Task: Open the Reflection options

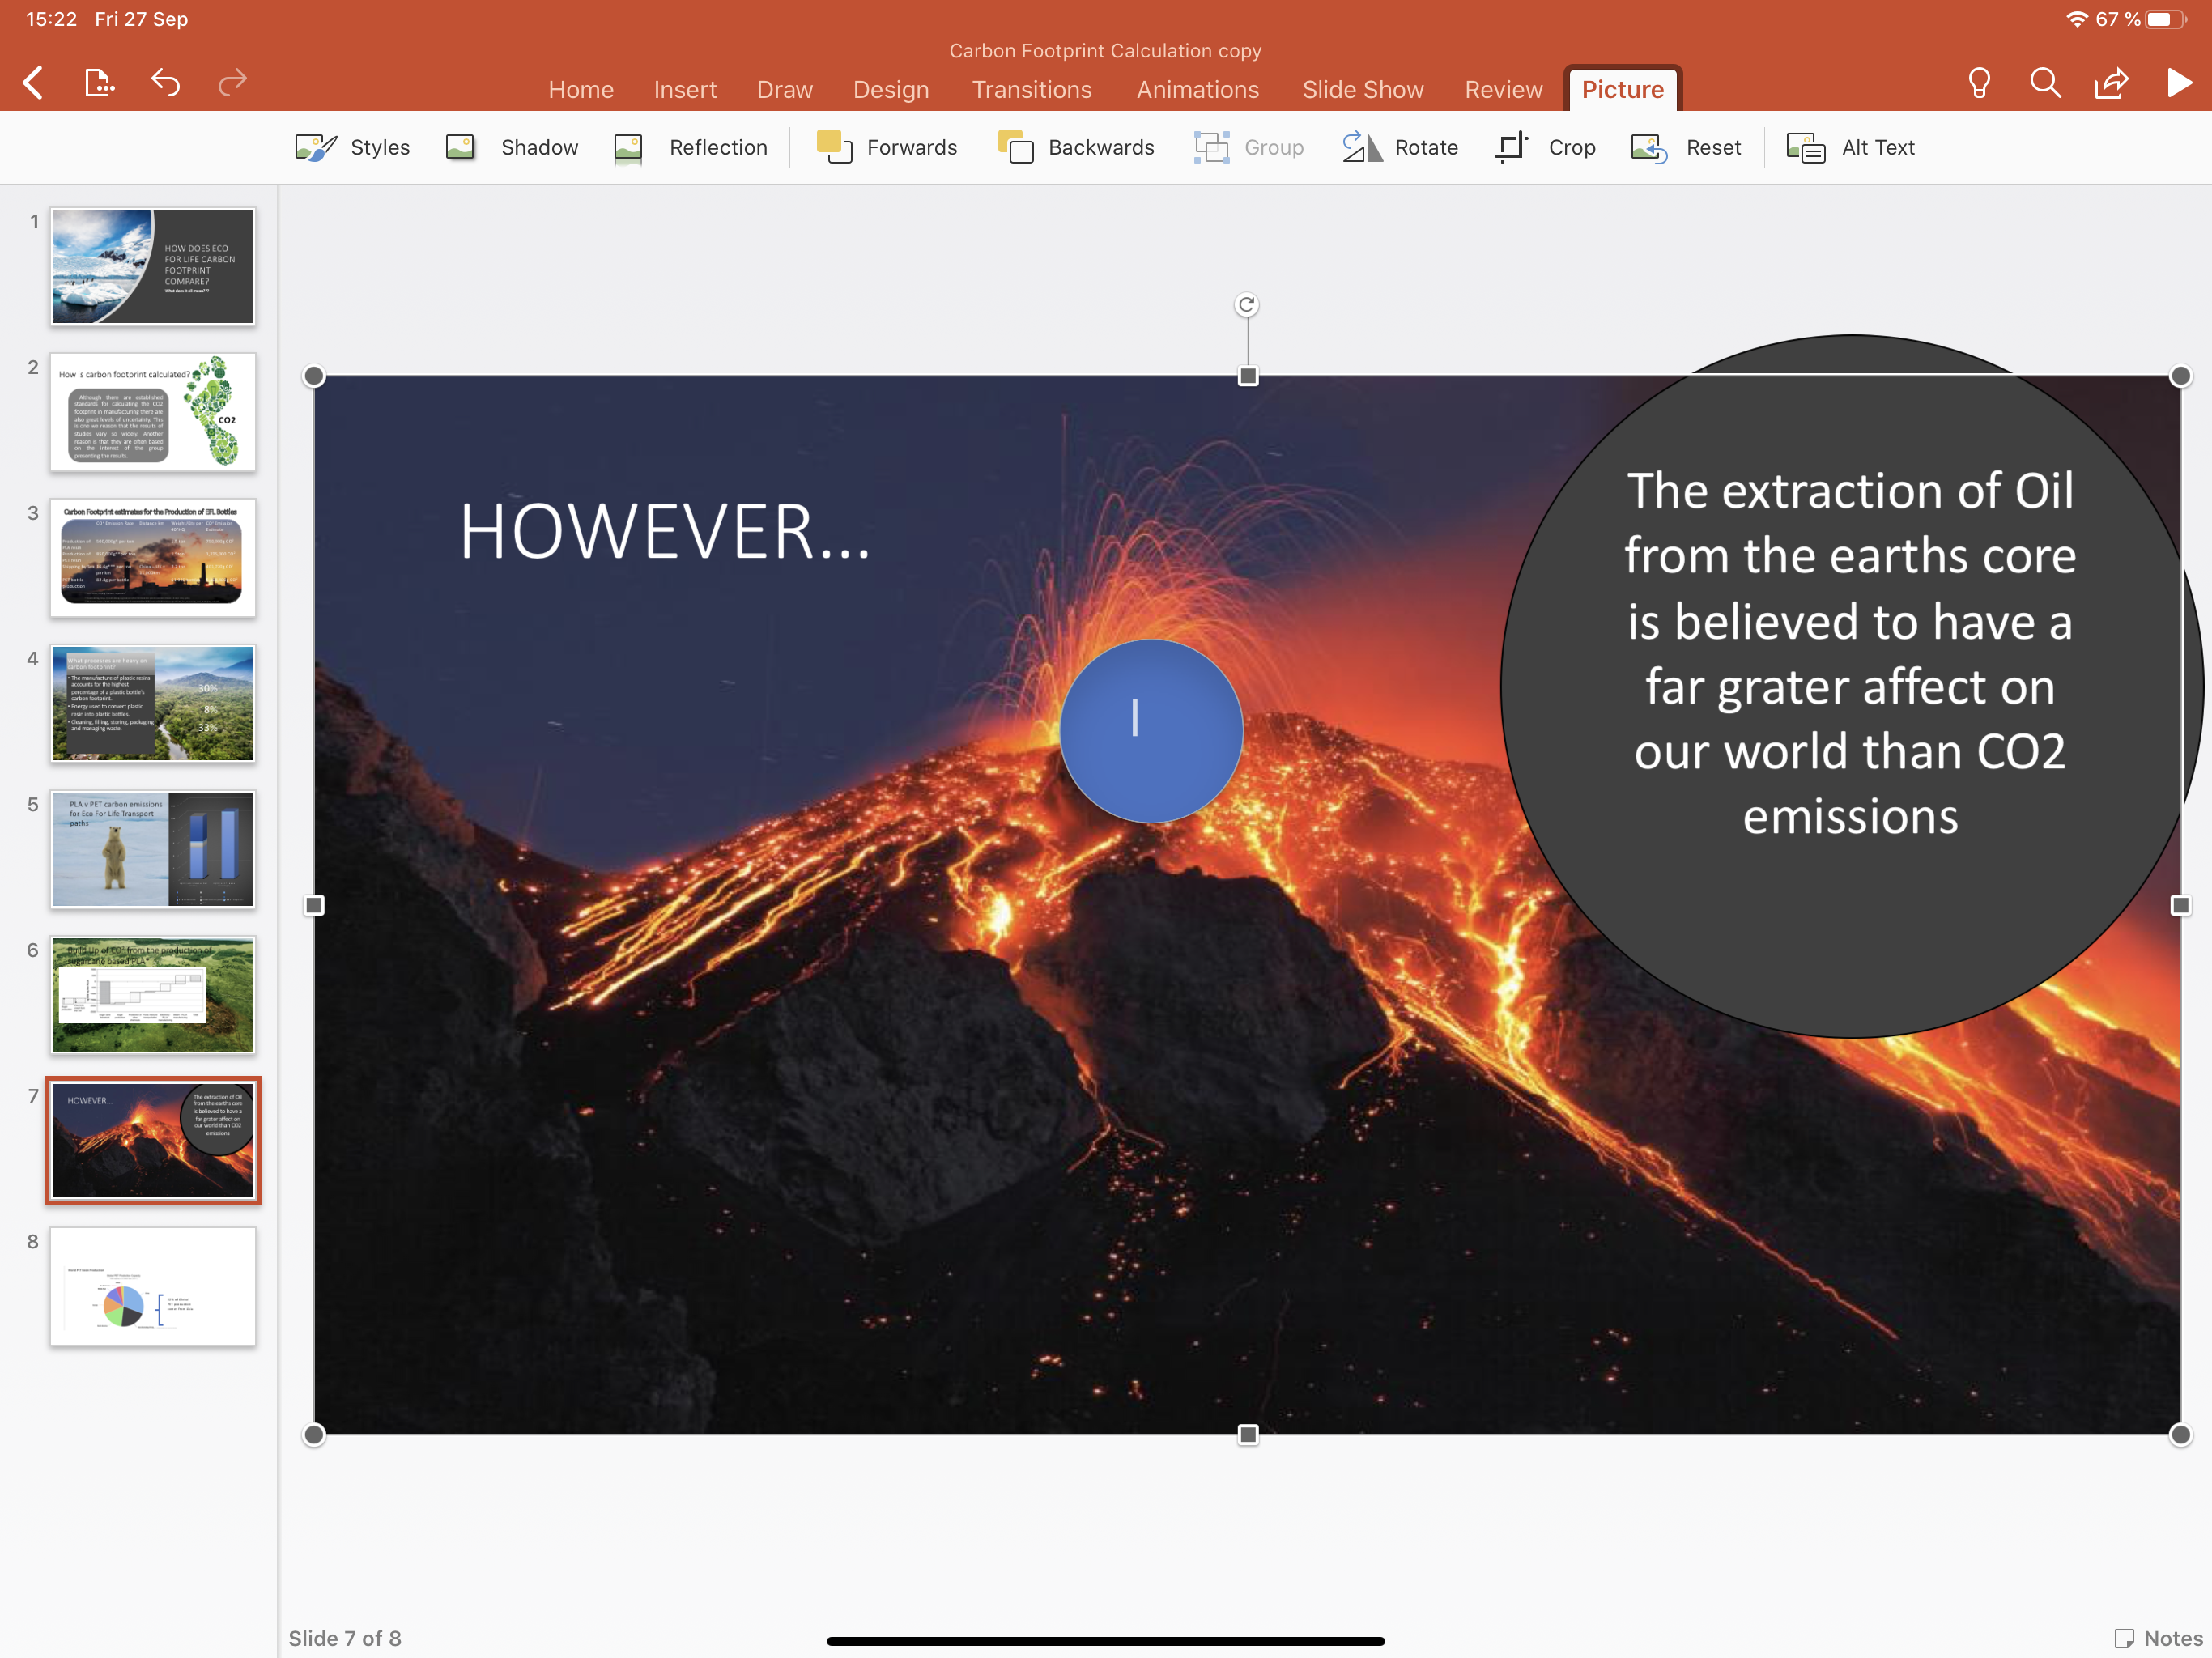Action: click(x=691, y=148)
